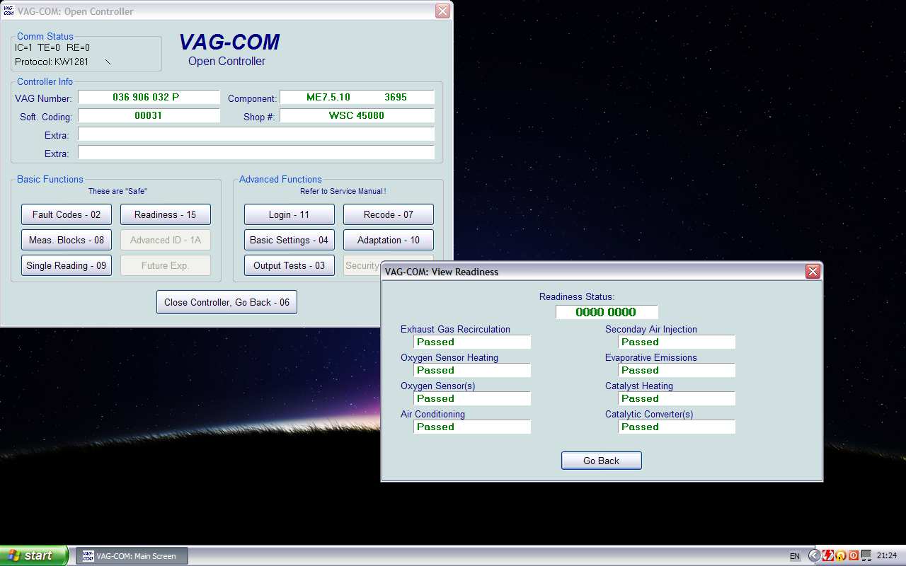Run Output Tests - 03
This screenshot has height=566, width=906.
pyautogui.click(x=289, y=265)
